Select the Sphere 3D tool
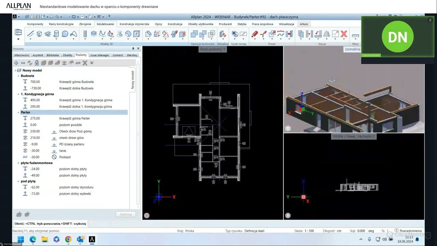The width and height of the screenshot is (437, 246). [x=65, y=34]
